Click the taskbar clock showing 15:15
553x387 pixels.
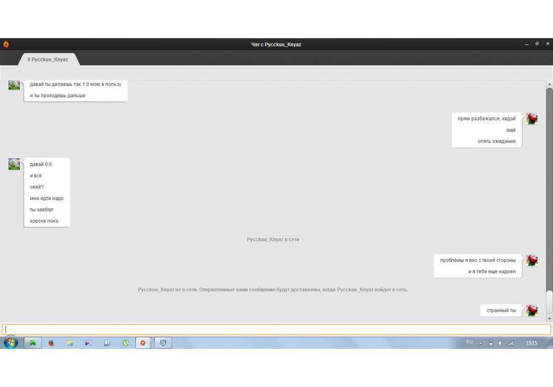(531, 343)
